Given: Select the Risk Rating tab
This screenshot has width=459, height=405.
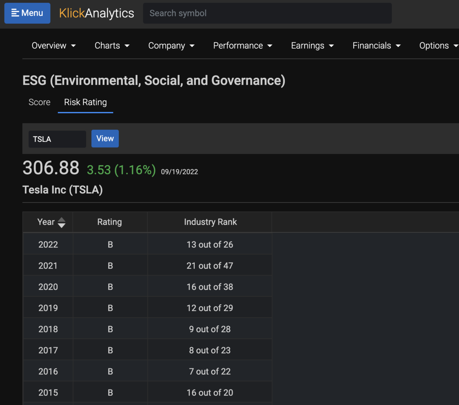Looking at the screenshot, I should [x=86, y=102].
